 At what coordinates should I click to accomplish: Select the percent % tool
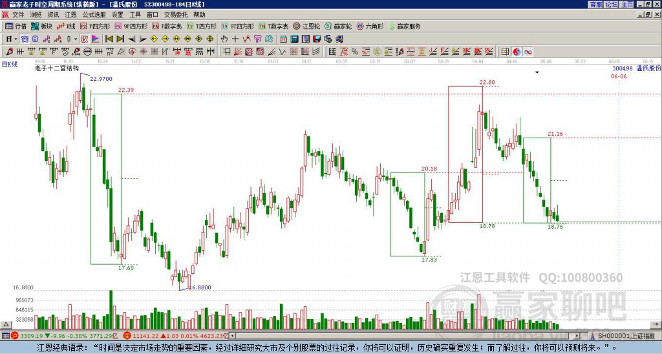(x=355, y=52)
